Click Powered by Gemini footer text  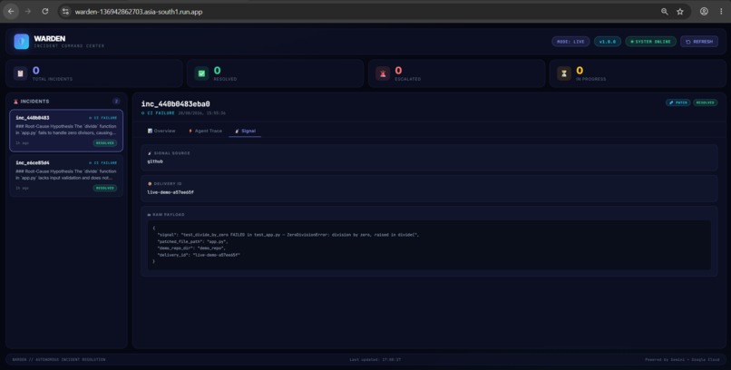pos(682,360)
